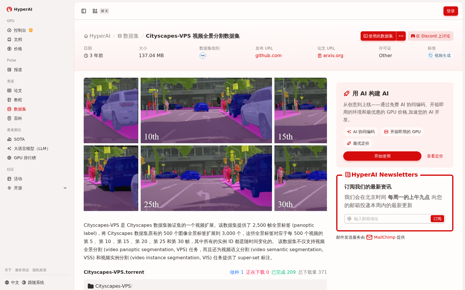Click the 已完成 209 completed count
The height and width of the screenshot is (290, 465).
283,272
